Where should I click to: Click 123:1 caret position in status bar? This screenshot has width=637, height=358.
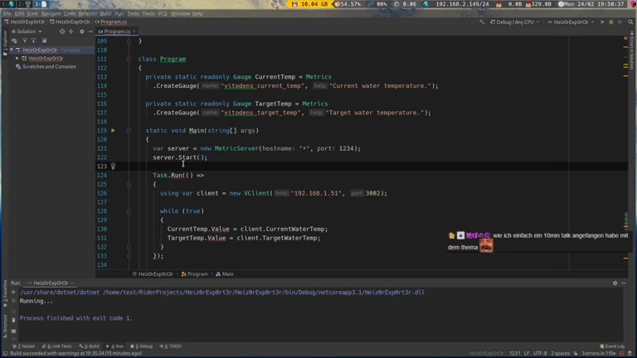[515, 353]
